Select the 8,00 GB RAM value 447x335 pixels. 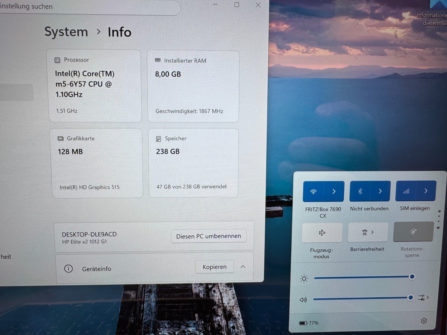168,74
